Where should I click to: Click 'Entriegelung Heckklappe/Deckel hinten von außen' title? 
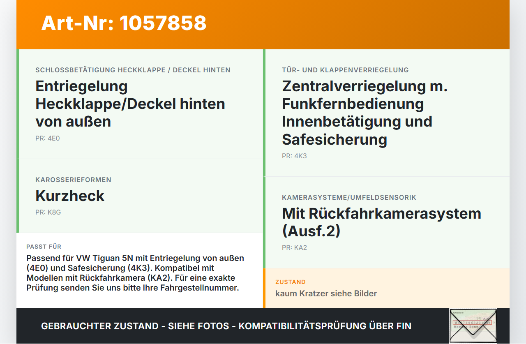(130, 104)
